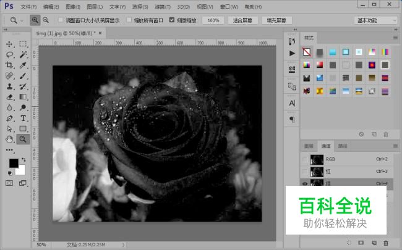Select the Pen tool
Image resolution: width=402 pixels, height=250 pixels.
coord(9,119)
